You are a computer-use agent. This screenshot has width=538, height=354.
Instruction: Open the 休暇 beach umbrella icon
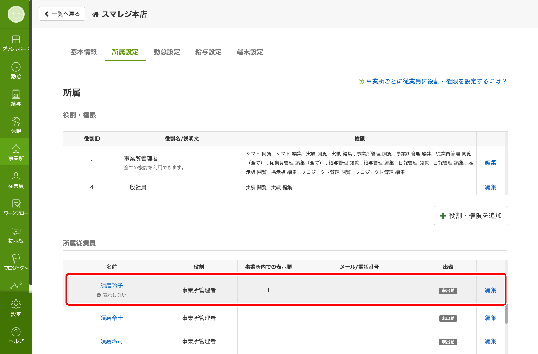tap(16, 122)
